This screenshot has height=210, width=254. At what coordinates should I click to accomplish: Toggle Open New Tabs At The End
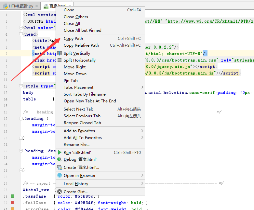click(x=100, y=101)
